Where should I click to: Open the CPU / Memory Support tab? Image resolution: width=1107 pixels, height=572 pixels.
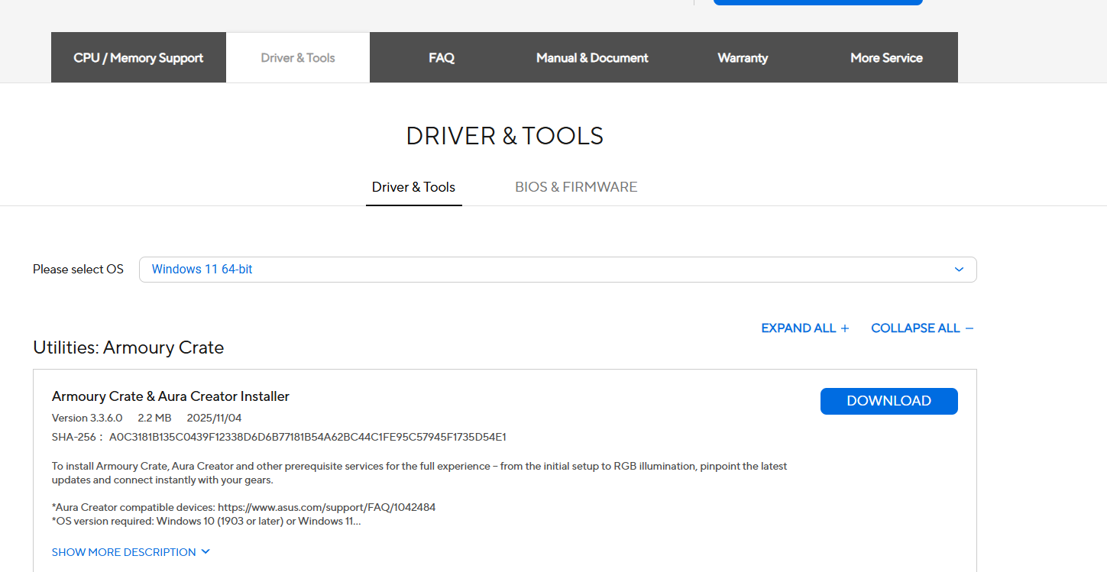138,57
